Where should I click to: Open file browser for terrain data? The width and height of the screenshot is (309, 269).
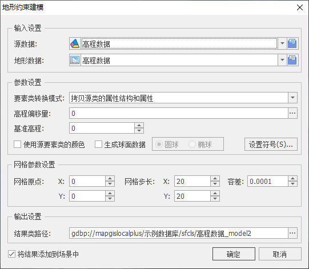click(x=292, y=60)
